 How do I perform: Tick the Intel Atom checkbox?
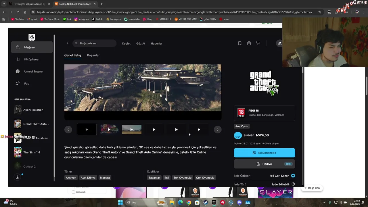[73, 192]
